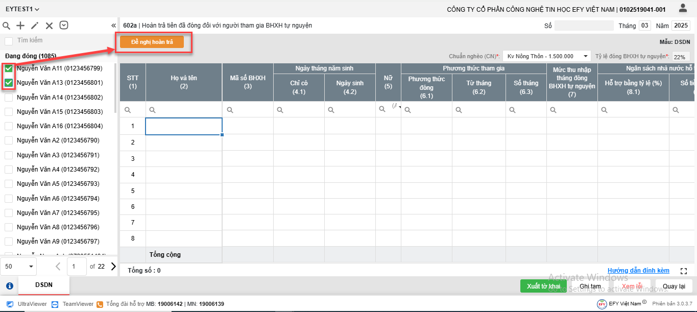Screen dimensions: 697x312
Task: Collapse the left panel with double-chevron icon
Action: tap(113, 26)
